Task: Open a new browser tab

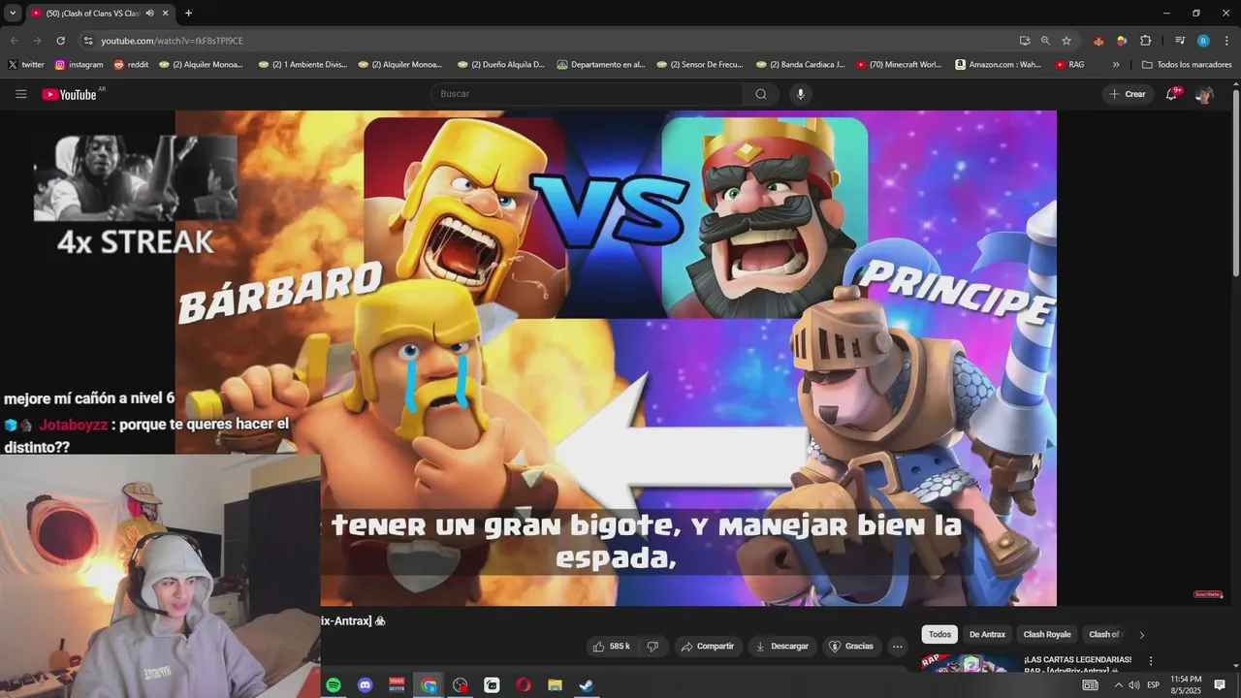Action: [x=188, y=14]
